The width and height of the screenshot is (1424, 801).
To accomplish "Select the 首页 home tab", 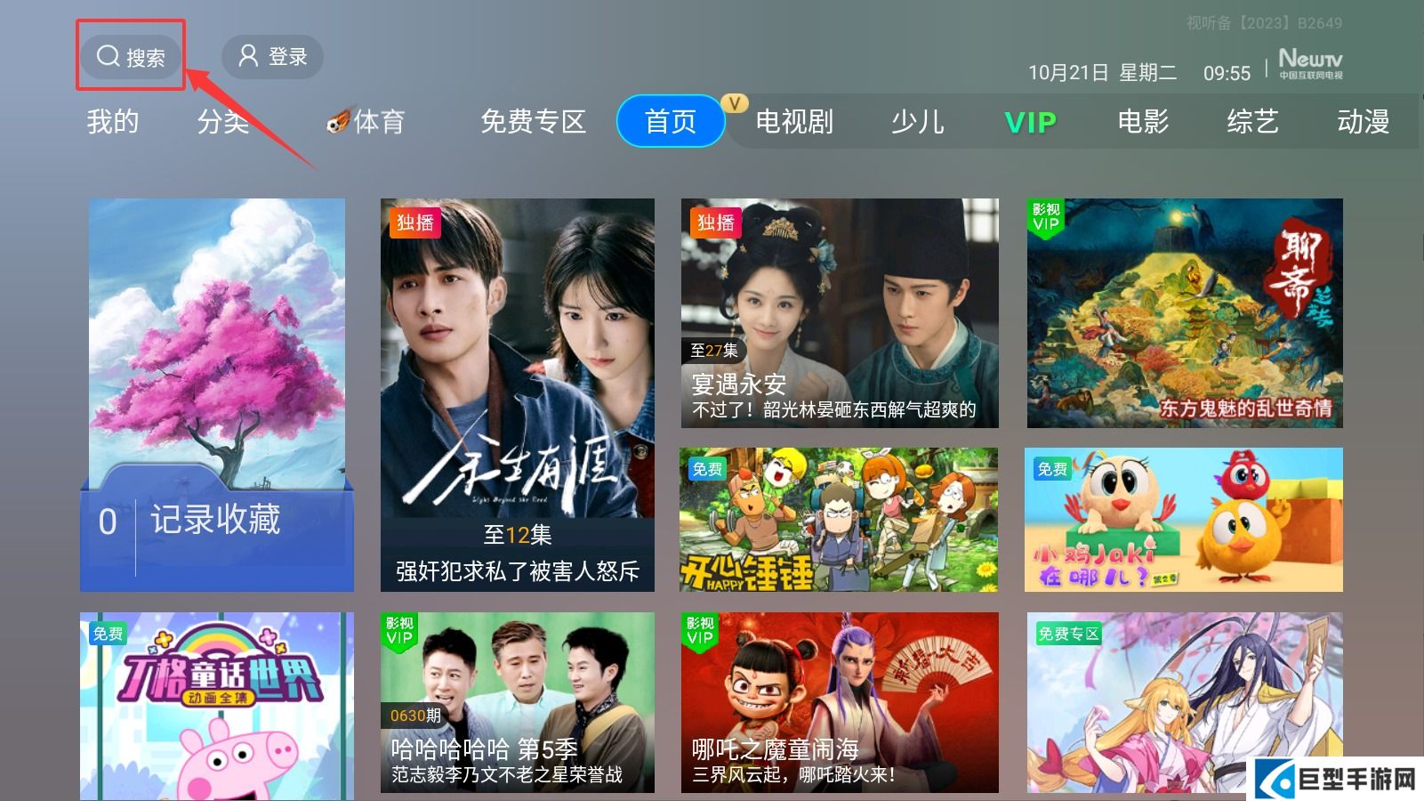I will [671, 121].
